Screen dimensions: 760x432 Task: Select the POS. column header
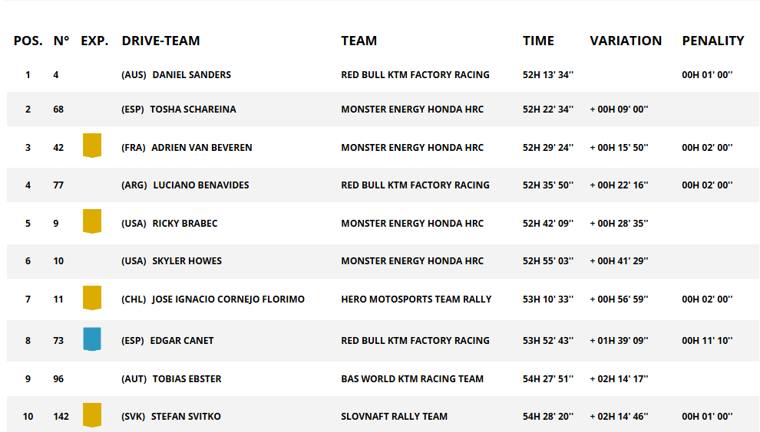click(28, 41)
